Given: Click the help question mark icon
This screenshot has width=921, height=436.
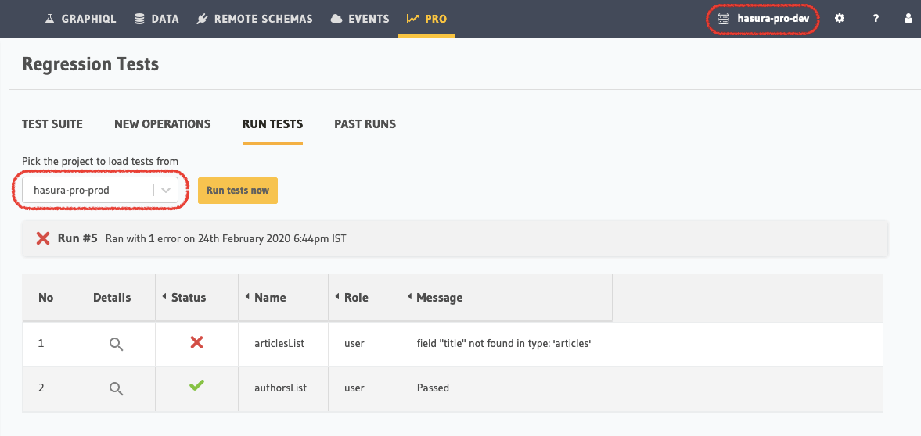Looking at the screenshot, I should [876, 18].
